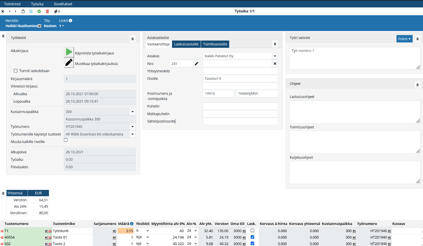Viewport: 423px width, 246px height.
Task: Expand the Kustannuspaikka 300 dropdown
Action: coord(132,112)
